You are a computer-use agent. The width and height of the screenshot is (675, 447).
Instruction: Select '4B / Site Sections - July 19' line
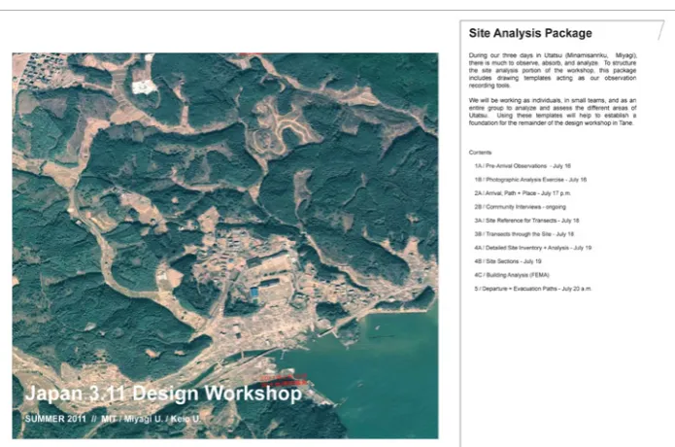508,261
